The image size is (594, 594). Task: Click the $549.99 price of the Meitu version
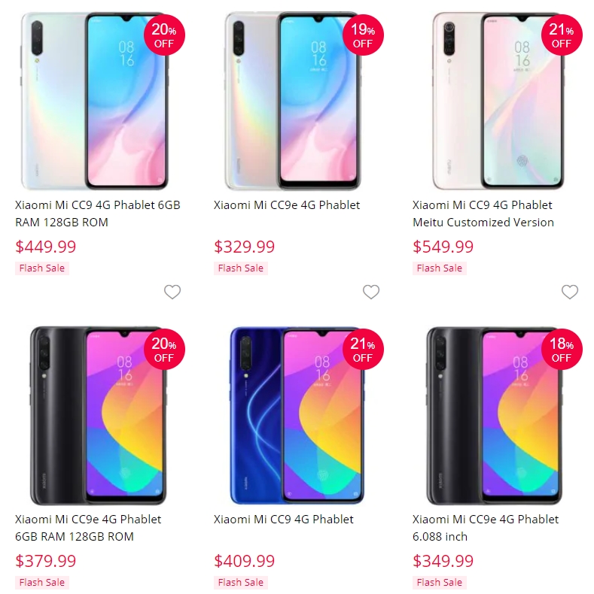443,247
